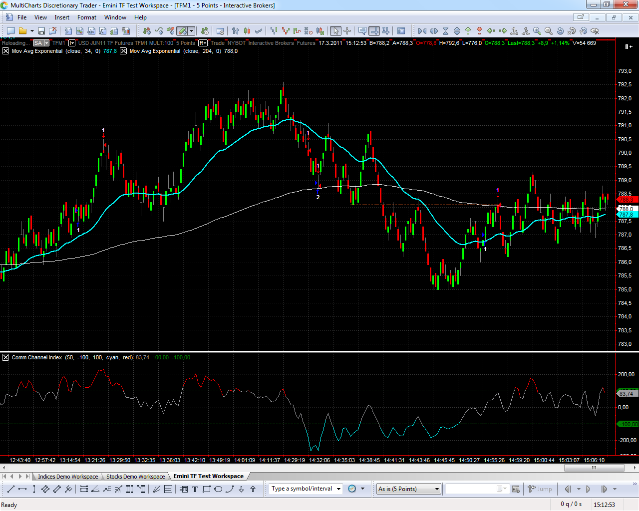Viewport: 639px width, 511px height.
Task: Click the green scale-up arrow icon
Action: pyautogui.click(x=468, y=31)
